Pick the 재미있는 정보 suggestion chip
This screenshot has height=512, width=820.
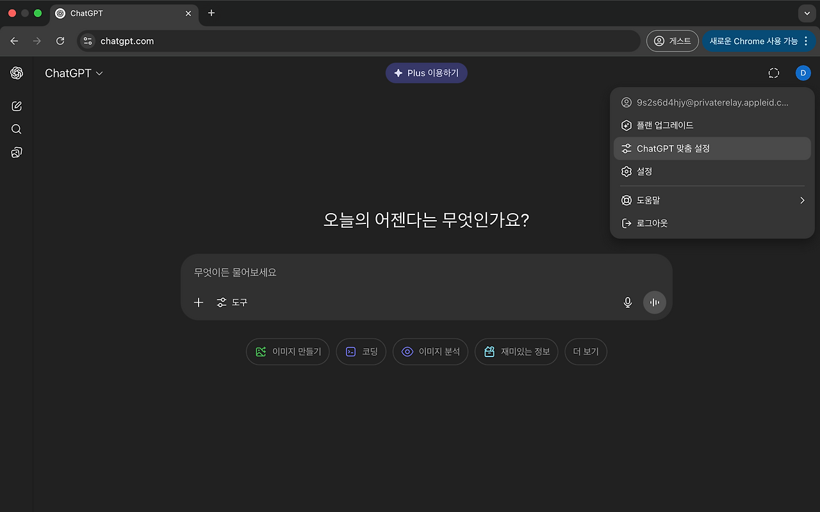[516, 351]
